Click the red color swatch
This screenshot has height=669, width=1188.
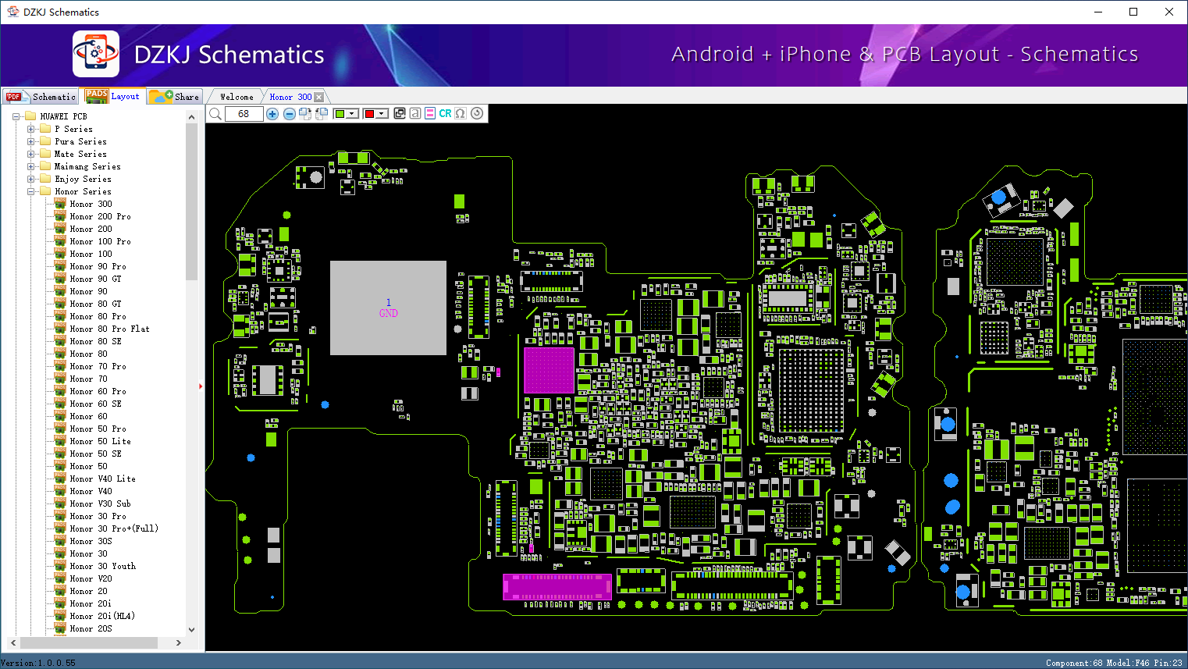(x=369, y=114)
